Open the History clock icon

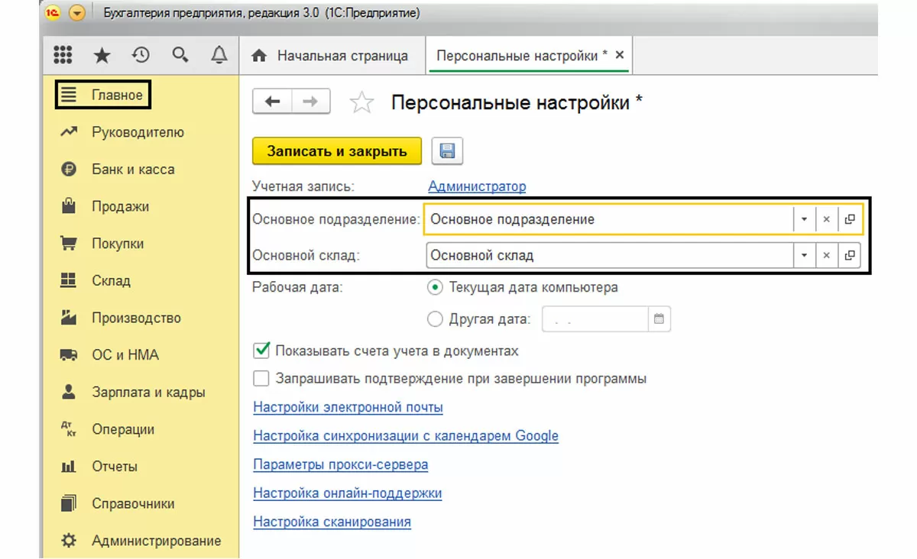tap(141, 56)
